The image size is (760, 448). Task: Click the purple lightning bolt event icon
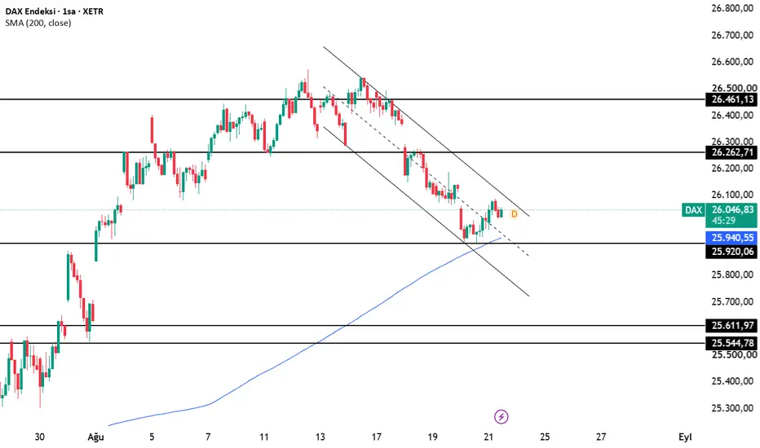click(x=502, y=416)
